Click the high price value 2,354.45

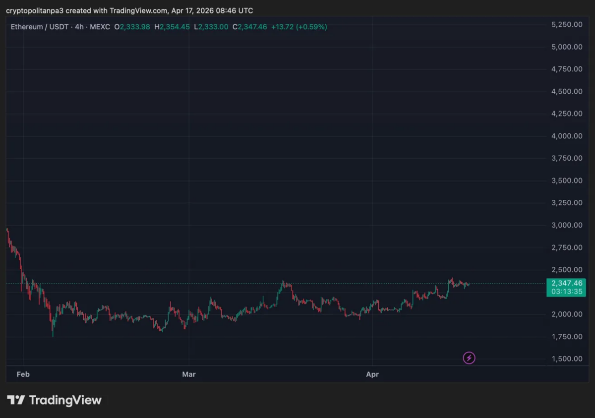(x=174, y=27)
